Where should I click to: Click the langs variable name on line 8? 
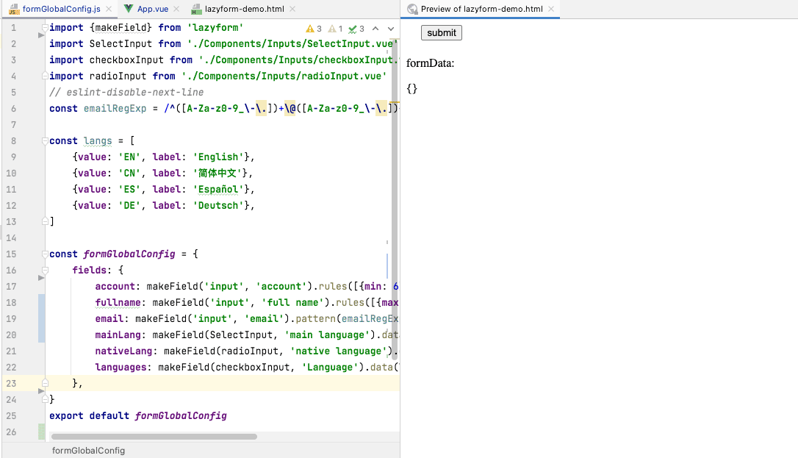(x=98, y=141)
